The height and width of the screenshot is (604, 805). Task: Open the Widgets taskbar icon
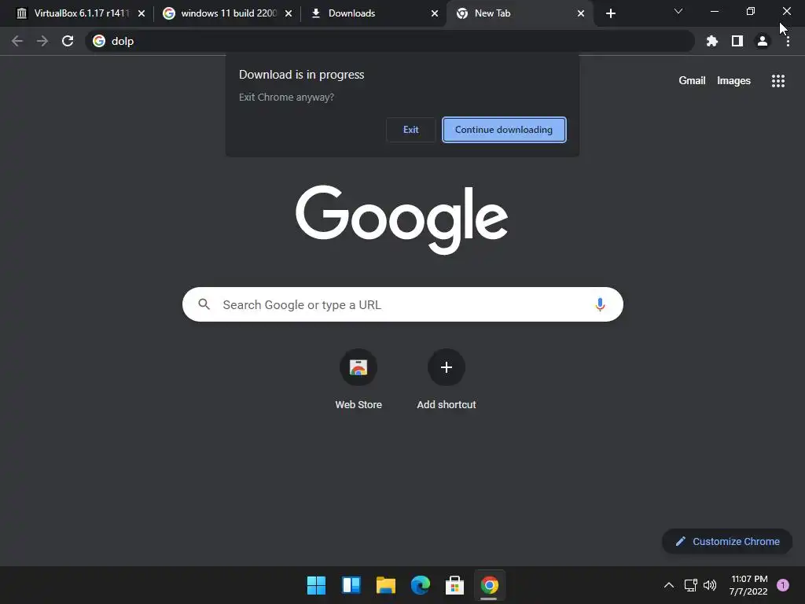pos(351,585)
